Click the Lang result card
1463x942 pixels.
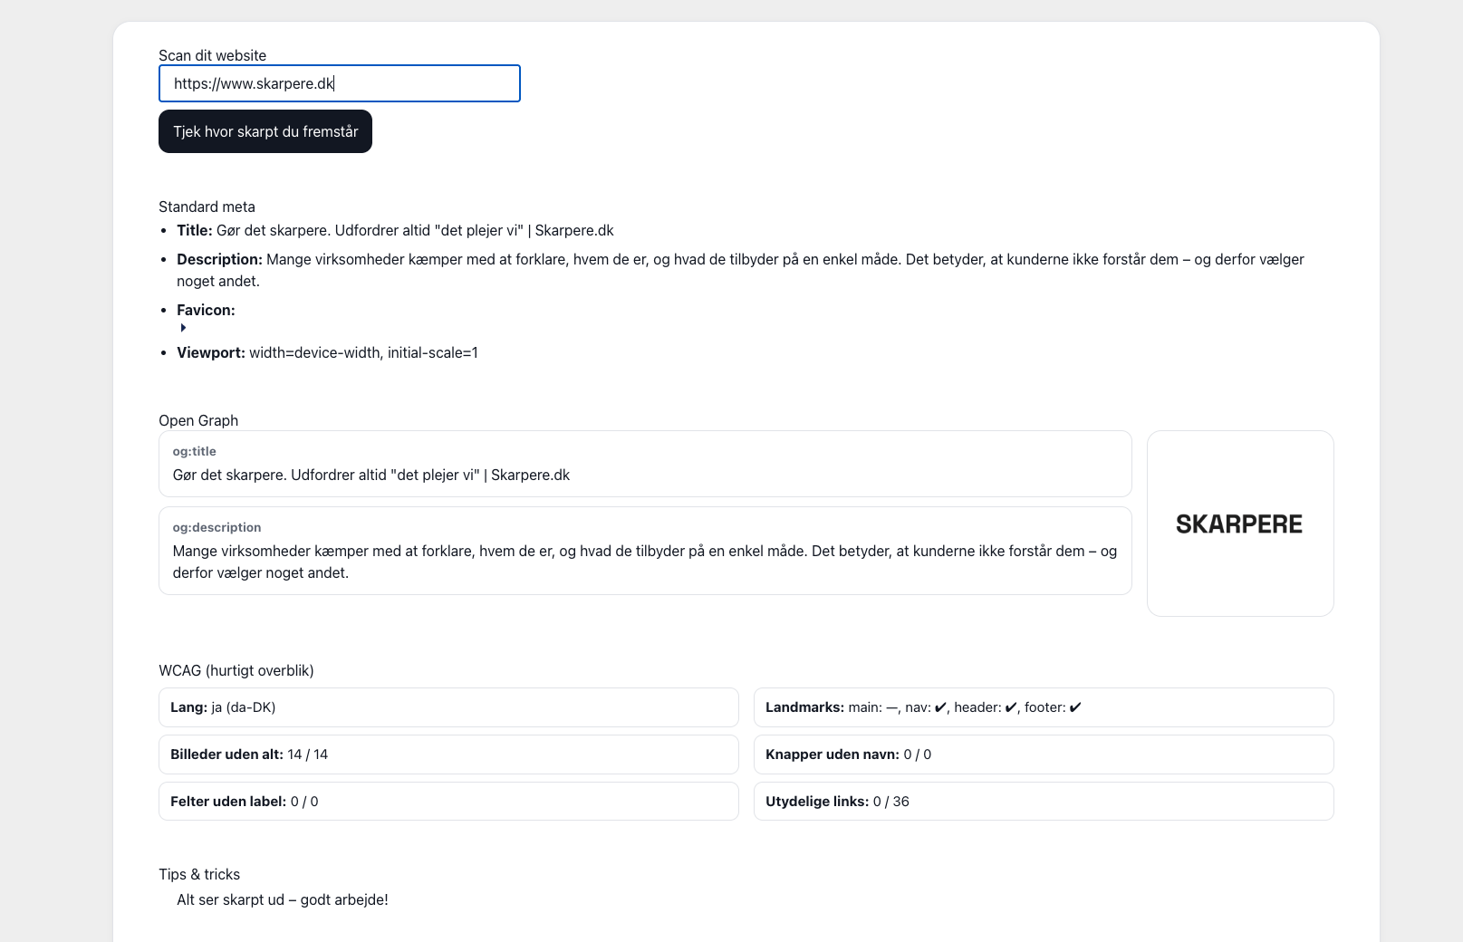(x=448, y=707)
